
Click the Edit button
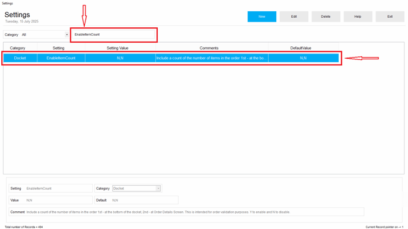click(x=294, y=17)
